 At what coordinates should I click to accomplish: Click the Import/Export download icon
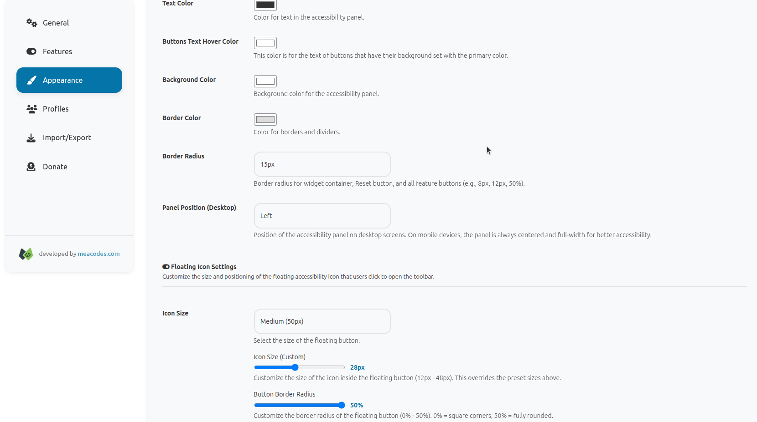[31, 138]
